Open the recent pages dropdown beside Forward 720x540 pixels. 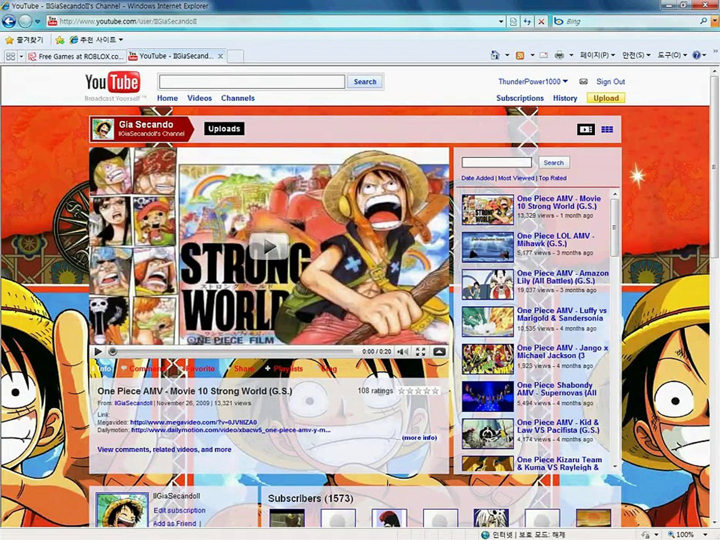[x=37, y=22]
